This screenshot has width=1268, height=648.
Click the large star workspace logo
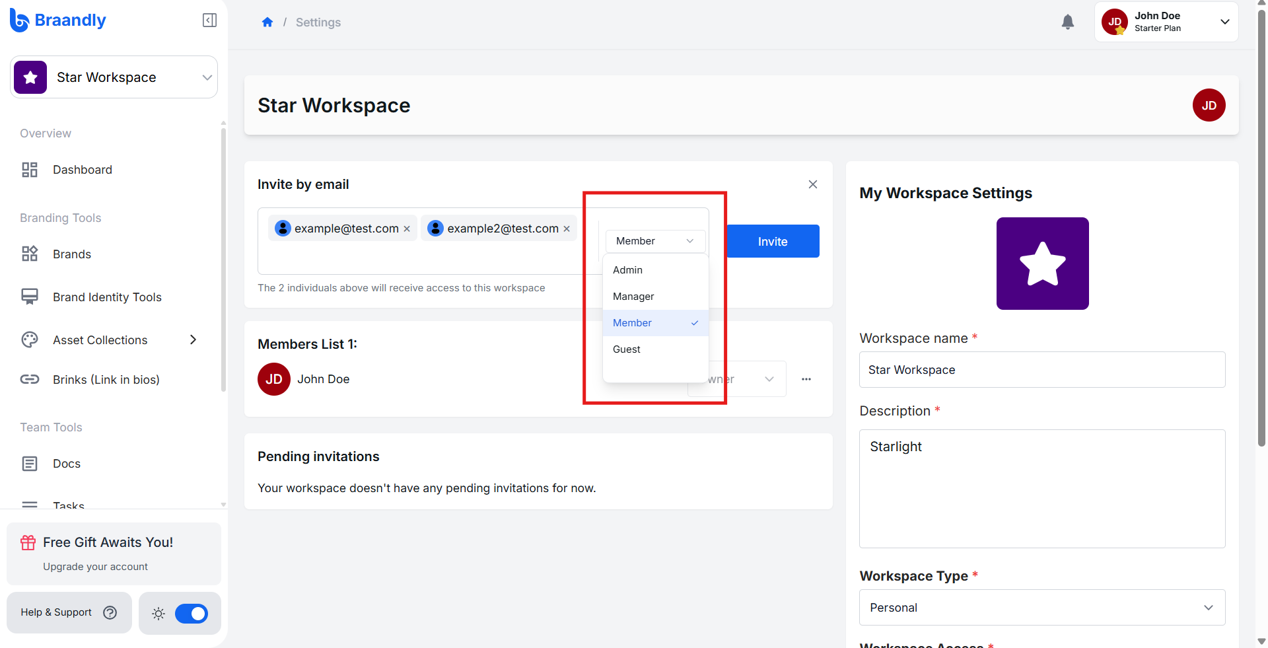[x=1042, y=264]
